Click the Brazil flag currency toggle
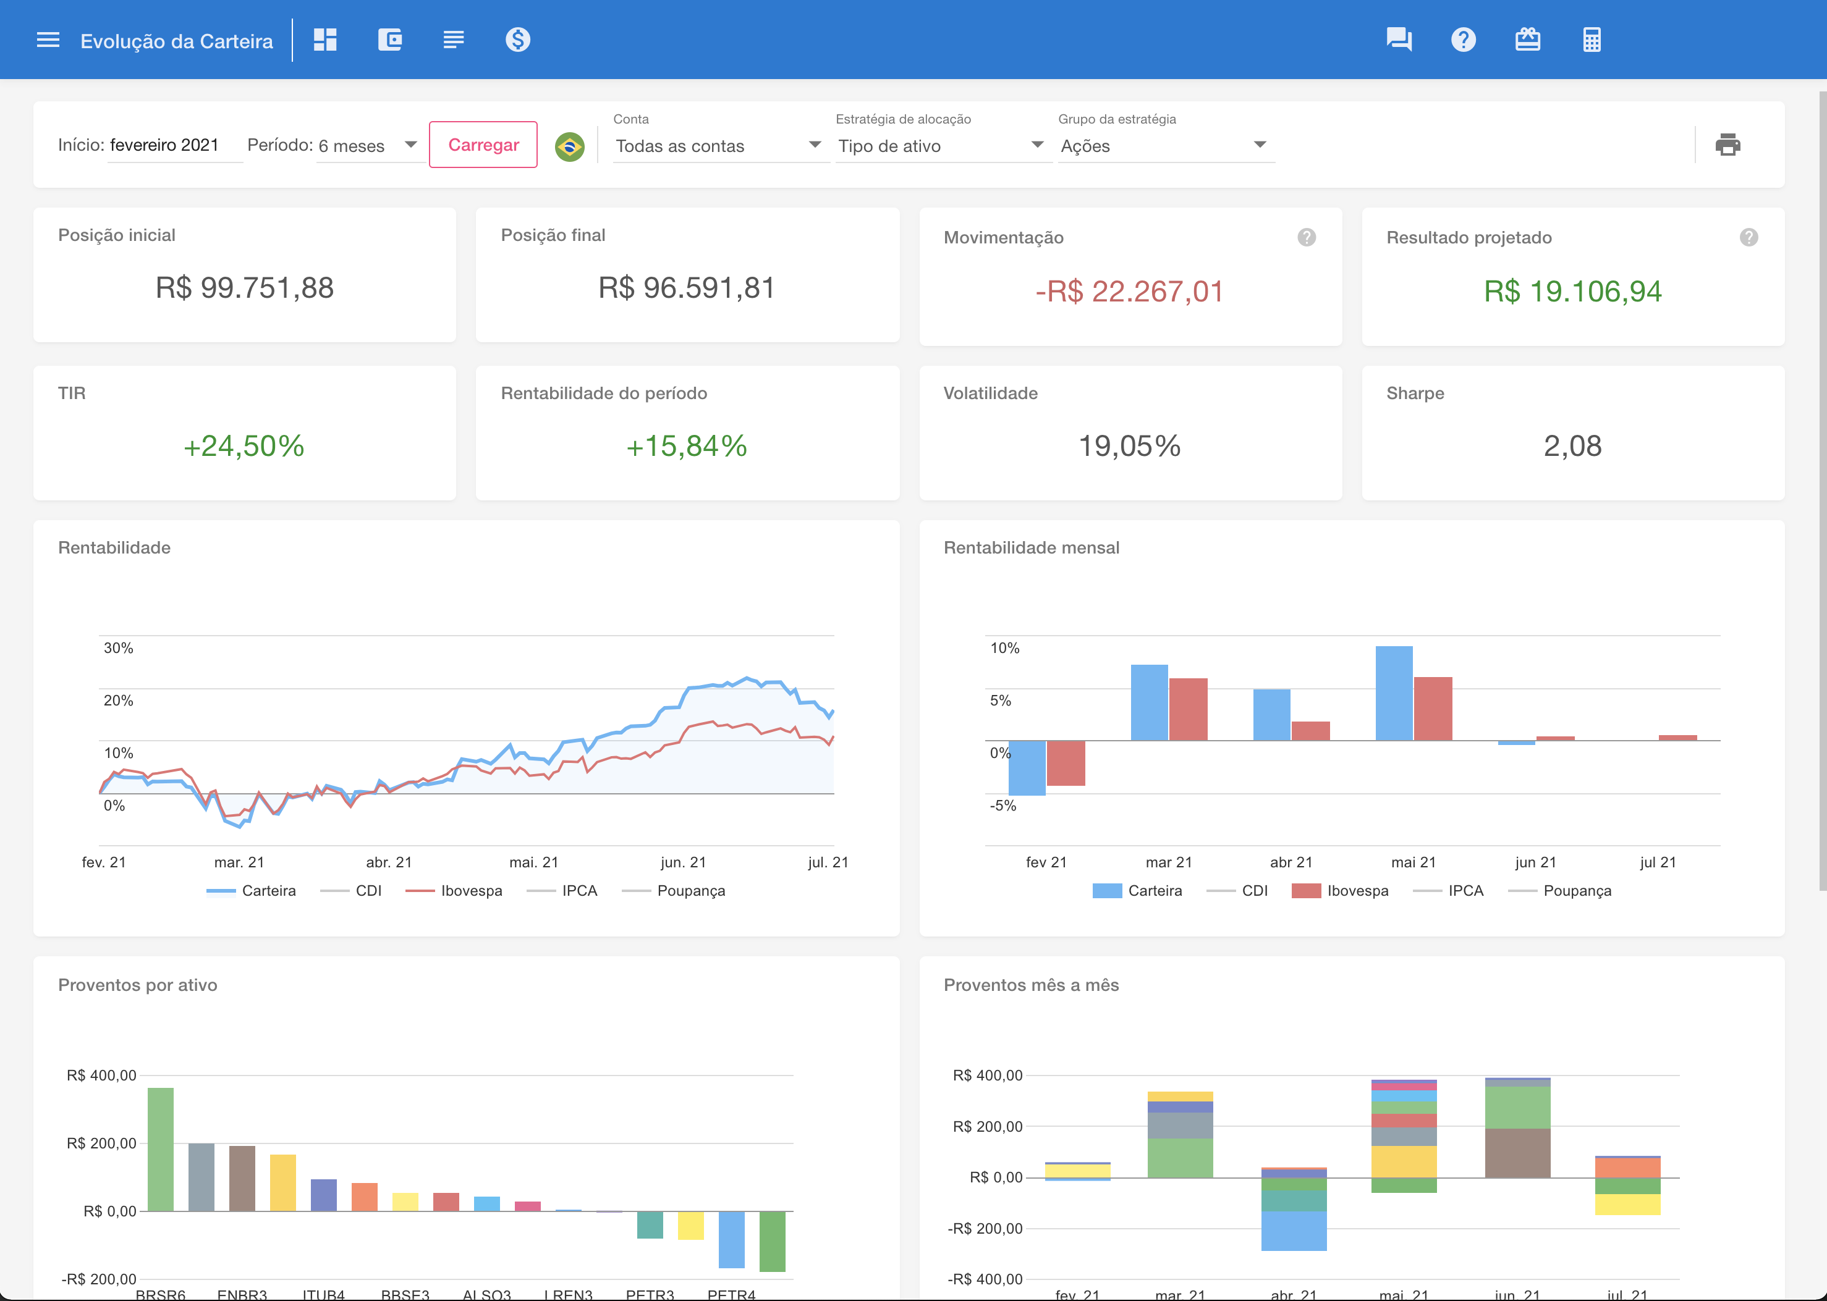The width and height of the screenshot is (1827, 1301). [570, 146]
